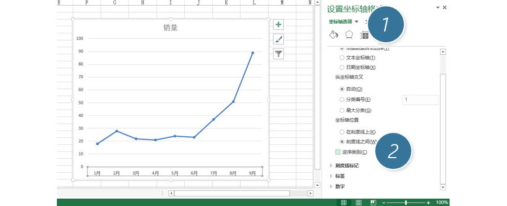Select column header K
Screen dimensions: 507x206
226,3
